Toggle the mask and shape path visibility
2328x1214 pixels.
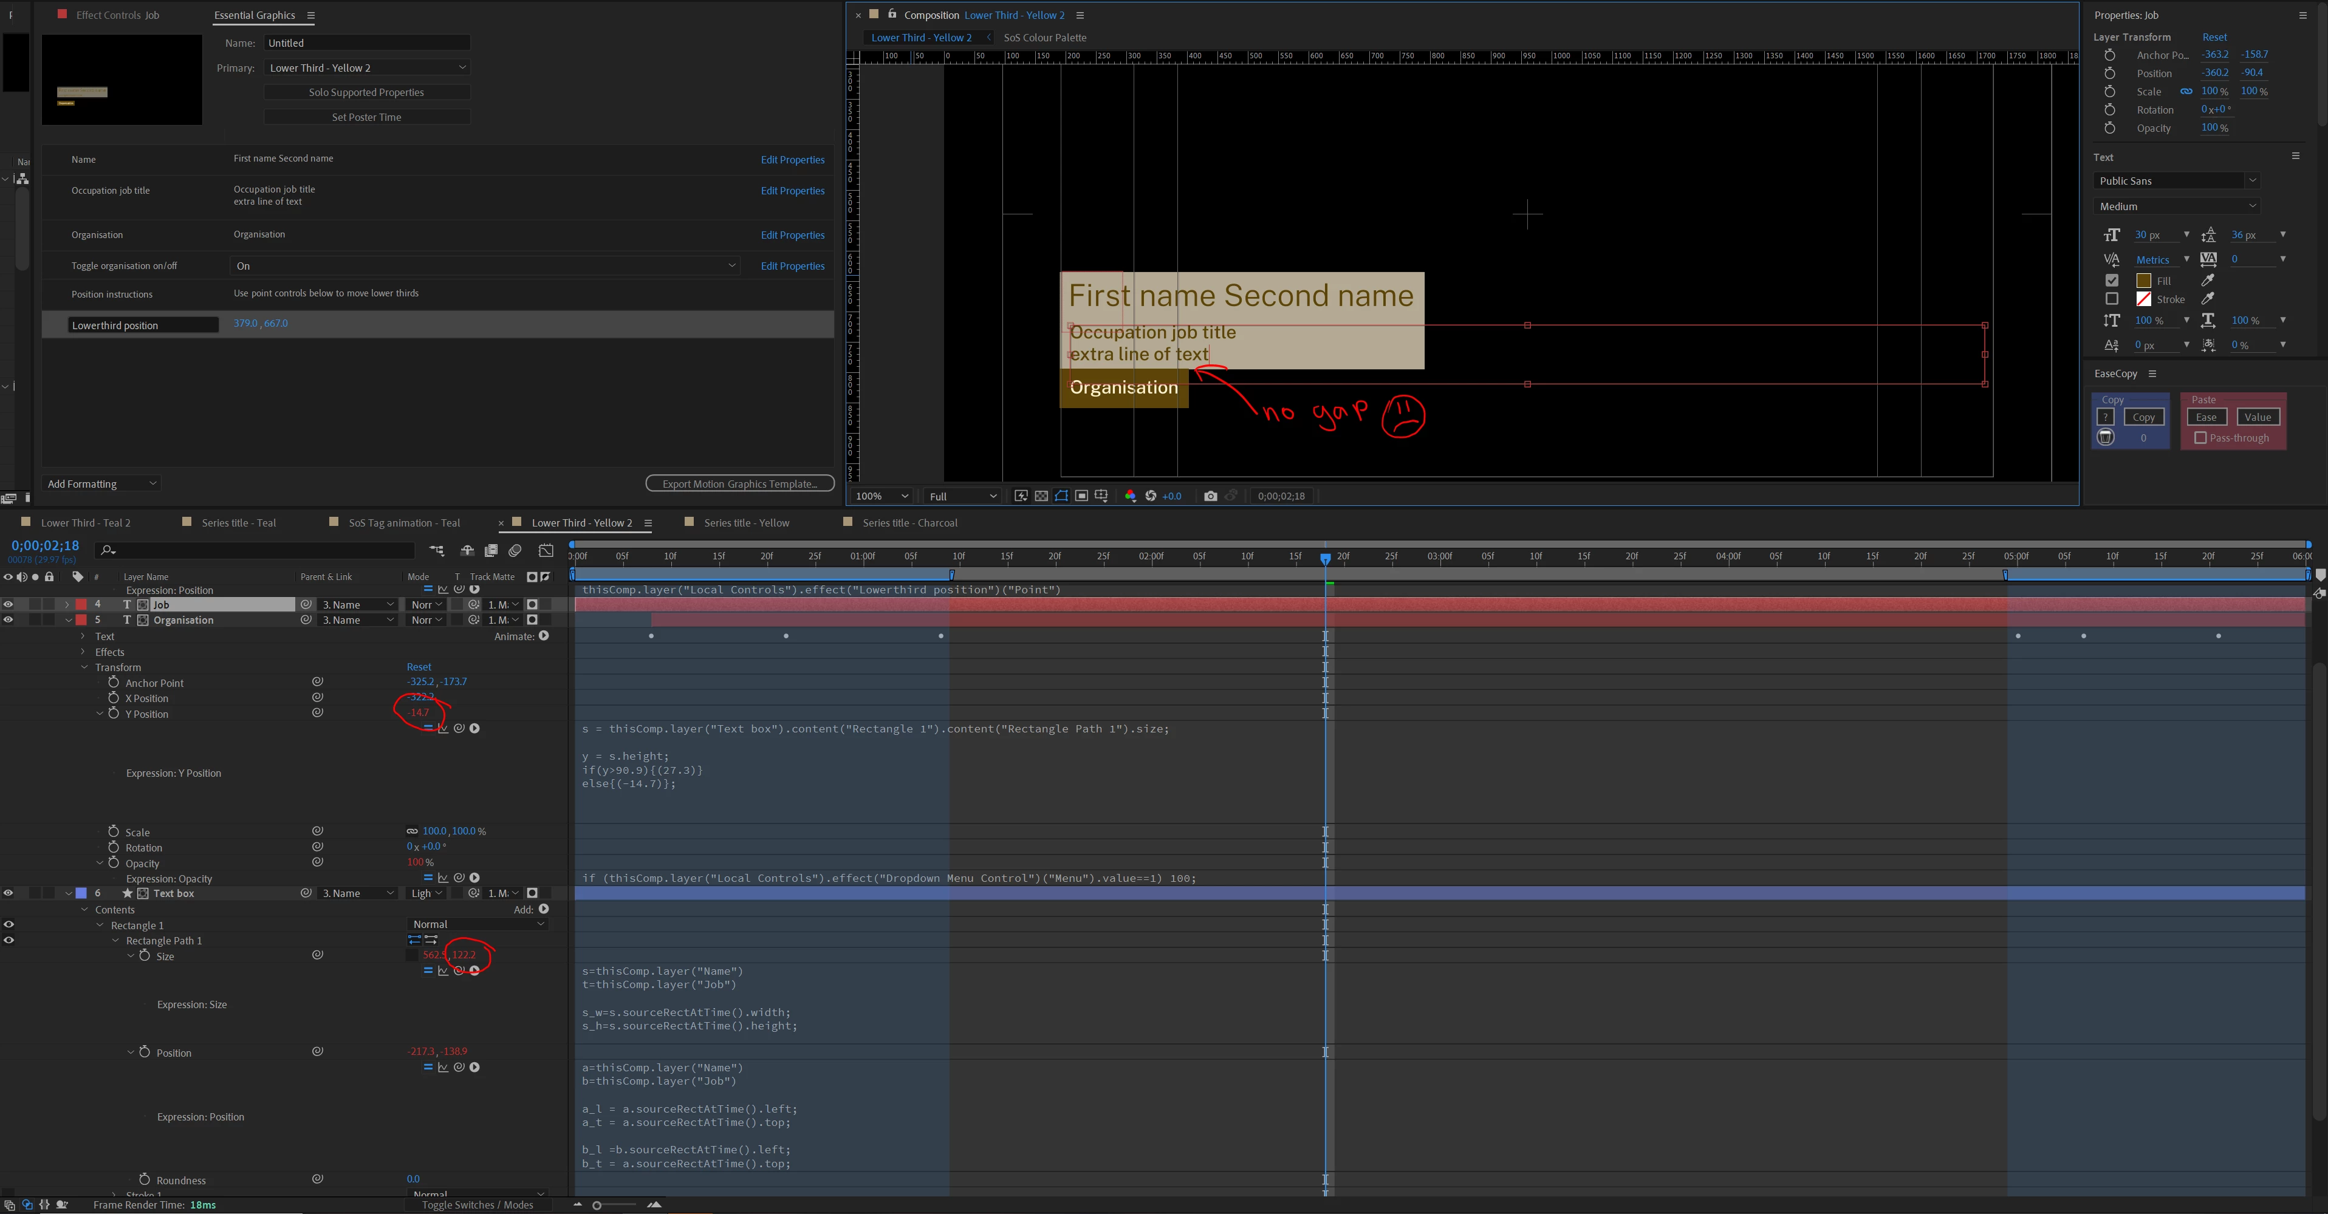(x=1061, y=496)
